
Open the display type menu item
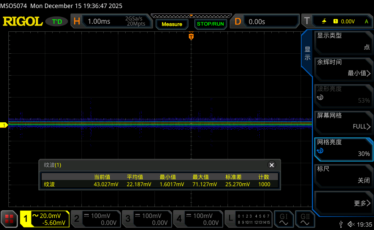343,41
